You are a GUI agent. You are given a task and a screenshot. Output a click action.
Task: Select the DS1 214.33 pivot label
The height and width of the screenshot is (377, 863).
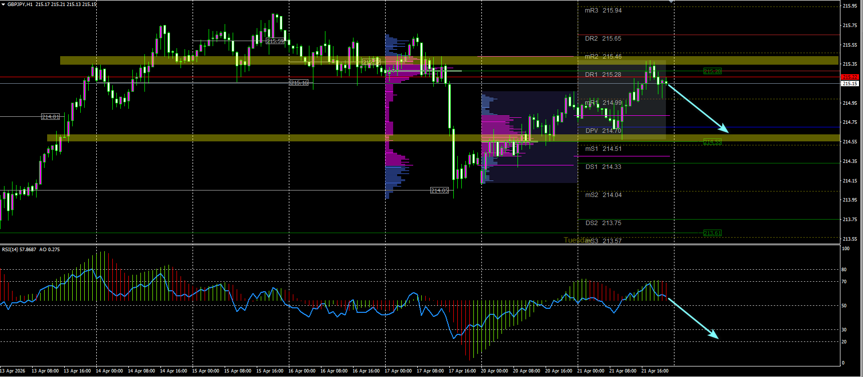[x=604, y=167]
